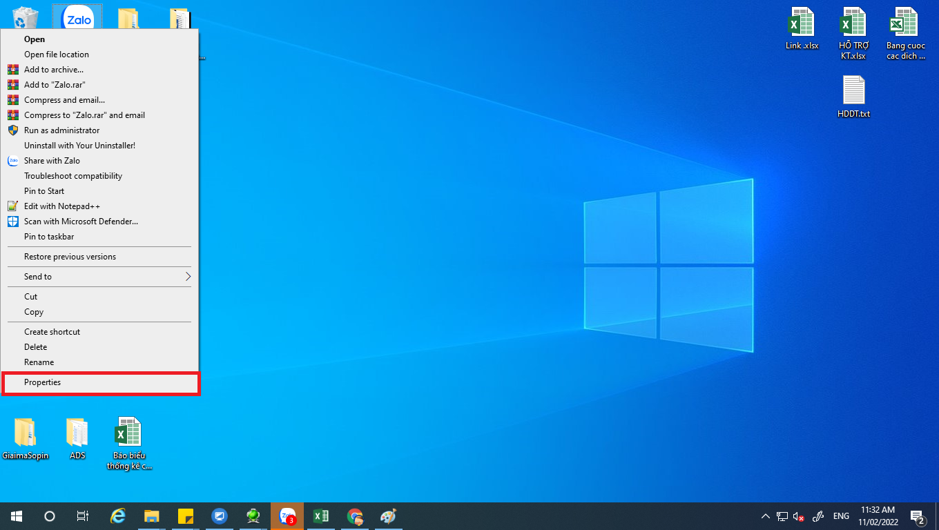This screenshot has height=530, width=939.
Task: Switch the ENG input language
Action: click(841, 516)
